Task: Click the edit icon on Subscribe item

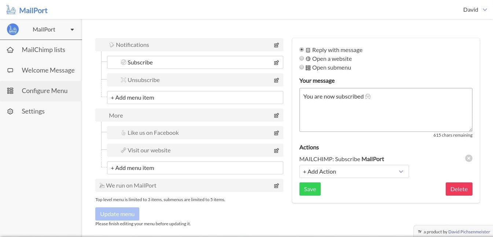Action: (276, 63)
